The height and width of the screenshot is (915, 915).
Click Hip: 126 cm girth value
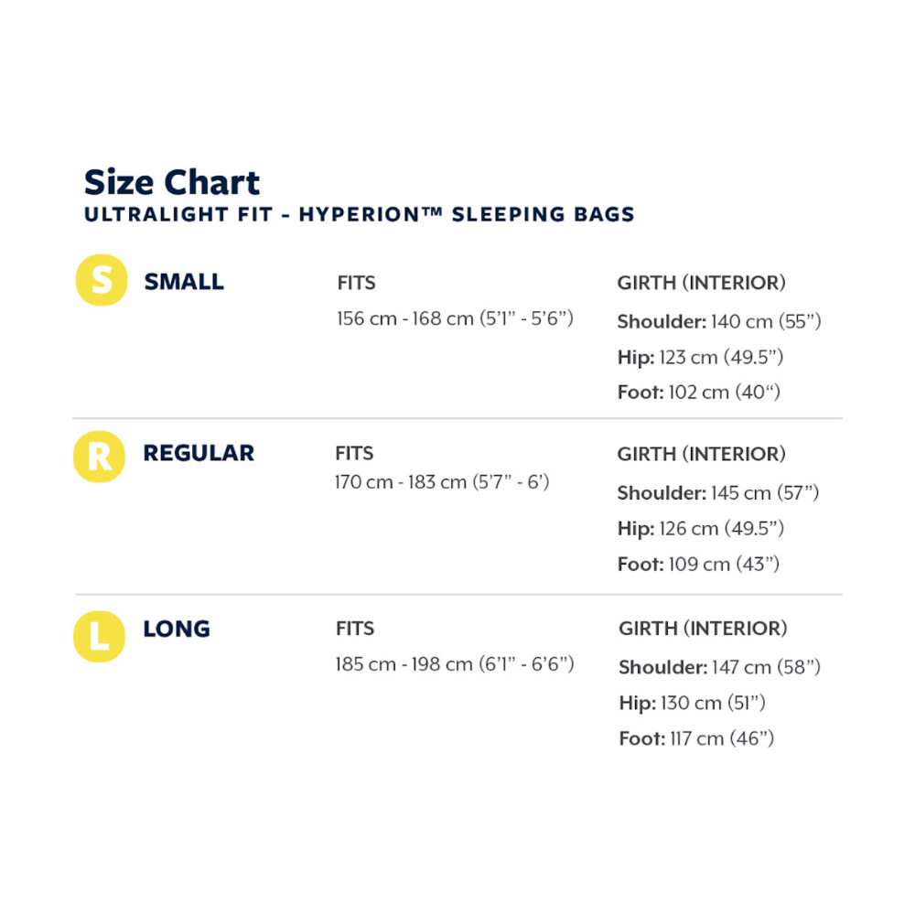point(701,529)
